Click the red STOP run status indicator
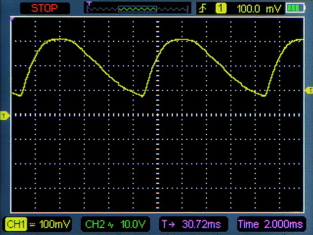Screen dimensions: 313x235 point(44,8)
